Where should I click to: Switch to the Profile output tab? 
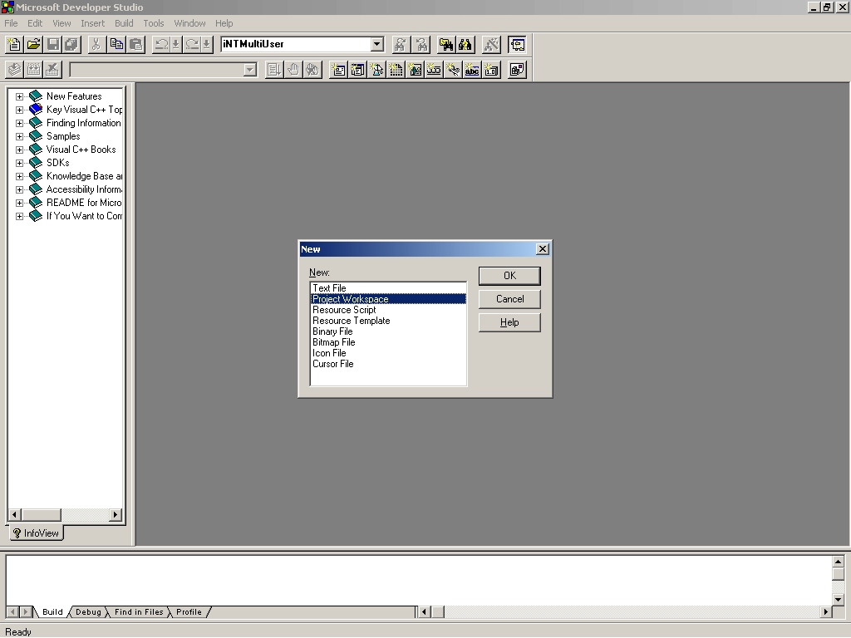(x=189, y=612)
